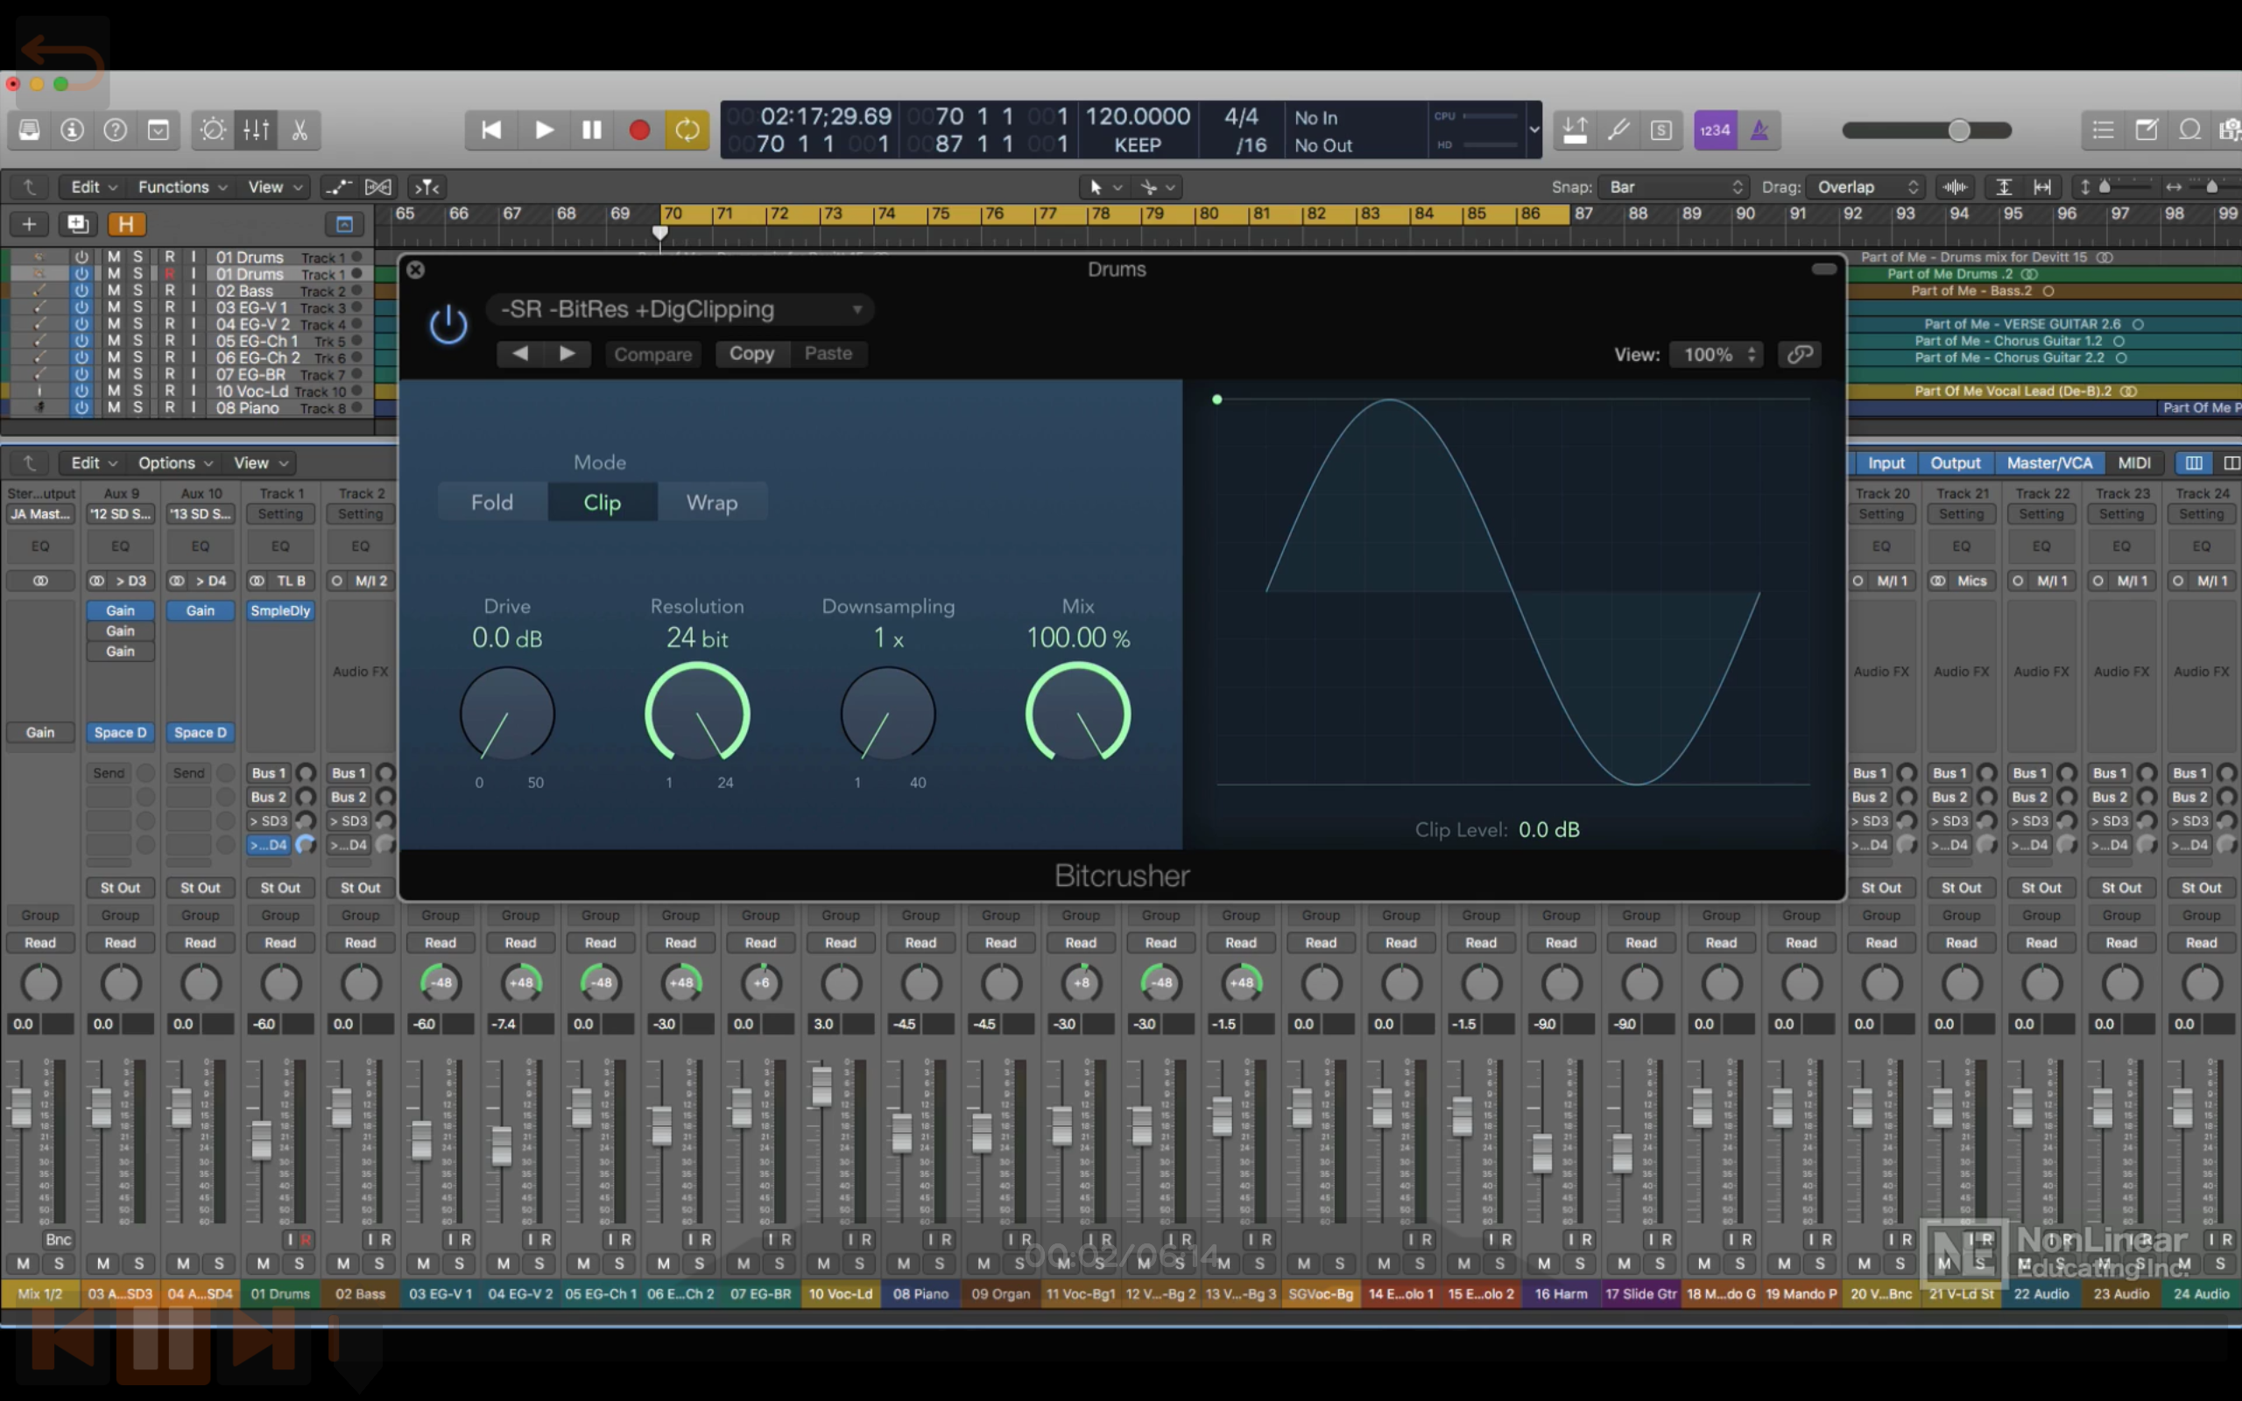
Task: Click the metronome icon in the control bar
Action: (1759, 130)
